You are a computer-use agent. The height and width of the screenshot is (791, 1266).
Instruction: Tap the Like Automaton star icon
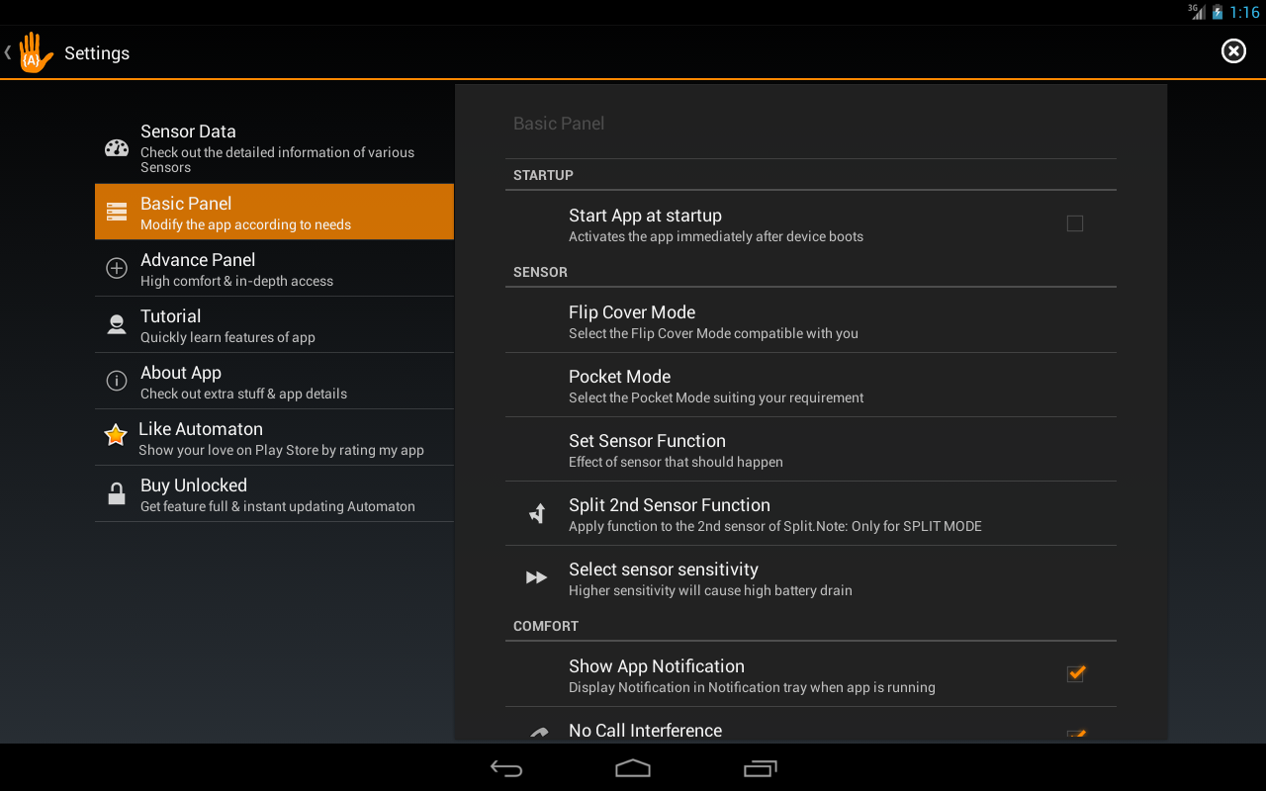(x=116, y=435)
